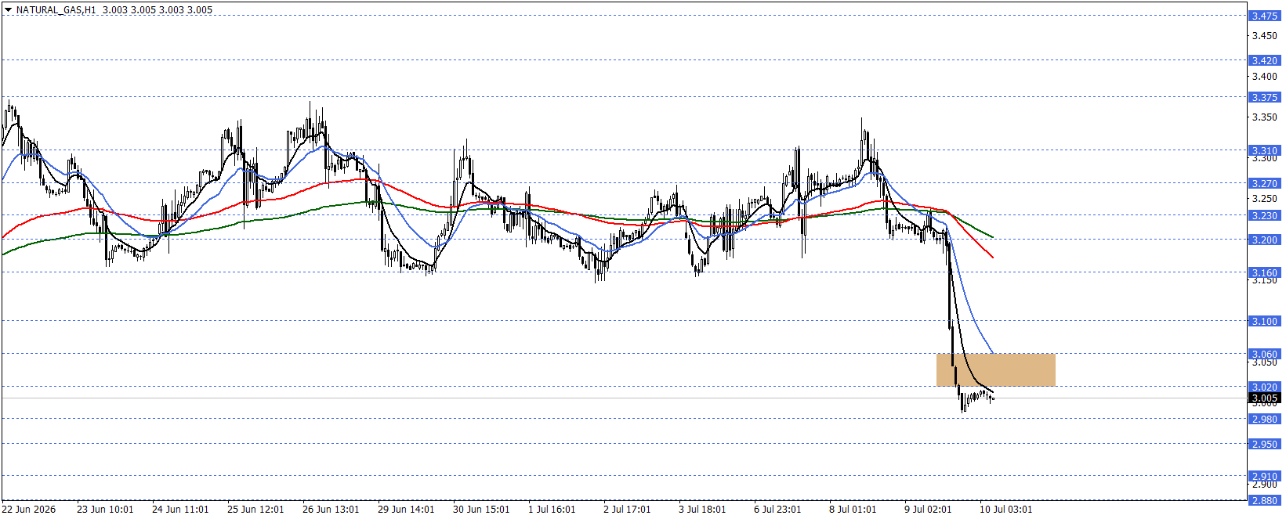Click the 10 Jul 03:01 time label
Screen dimensions: 1286x519
[x=1005, y=509]
